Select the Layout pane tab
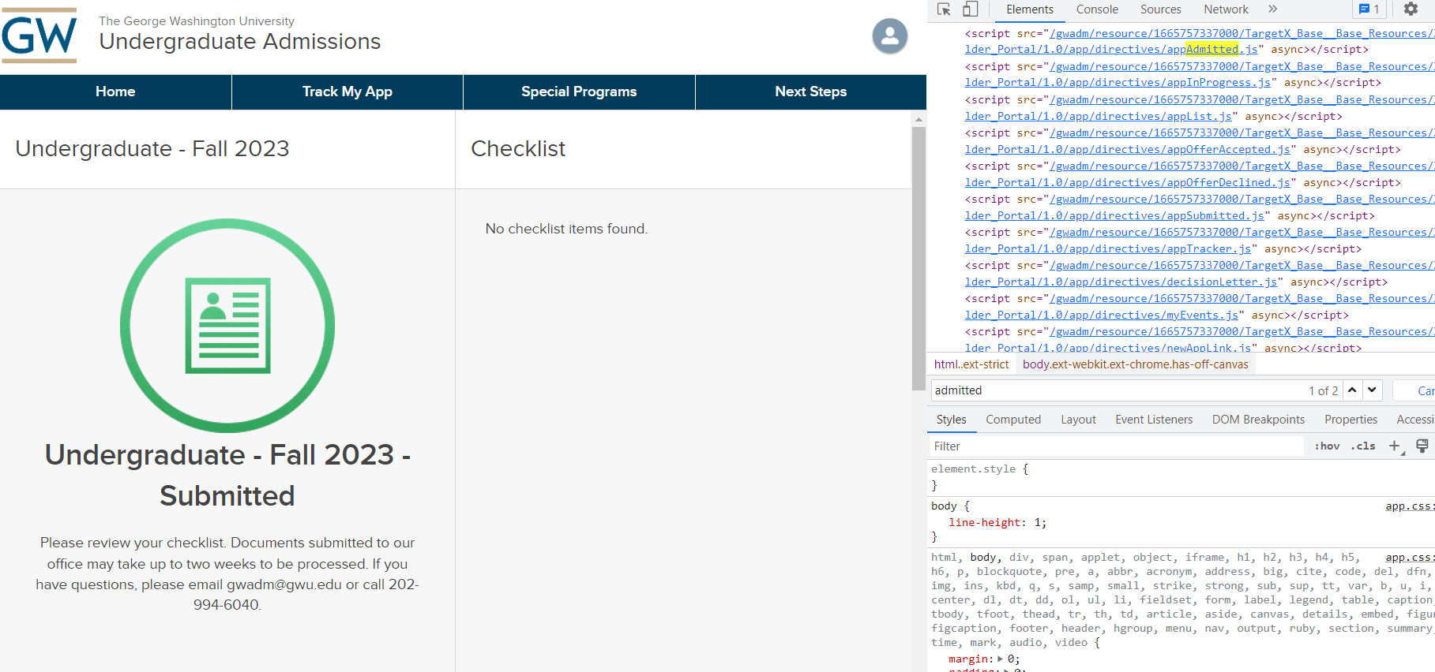Viewport: 1435px width, 672px height. (1078, 420)
